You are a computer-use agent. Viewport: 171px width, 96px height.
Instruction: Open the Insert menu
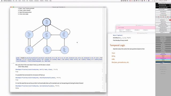[20, 1]
